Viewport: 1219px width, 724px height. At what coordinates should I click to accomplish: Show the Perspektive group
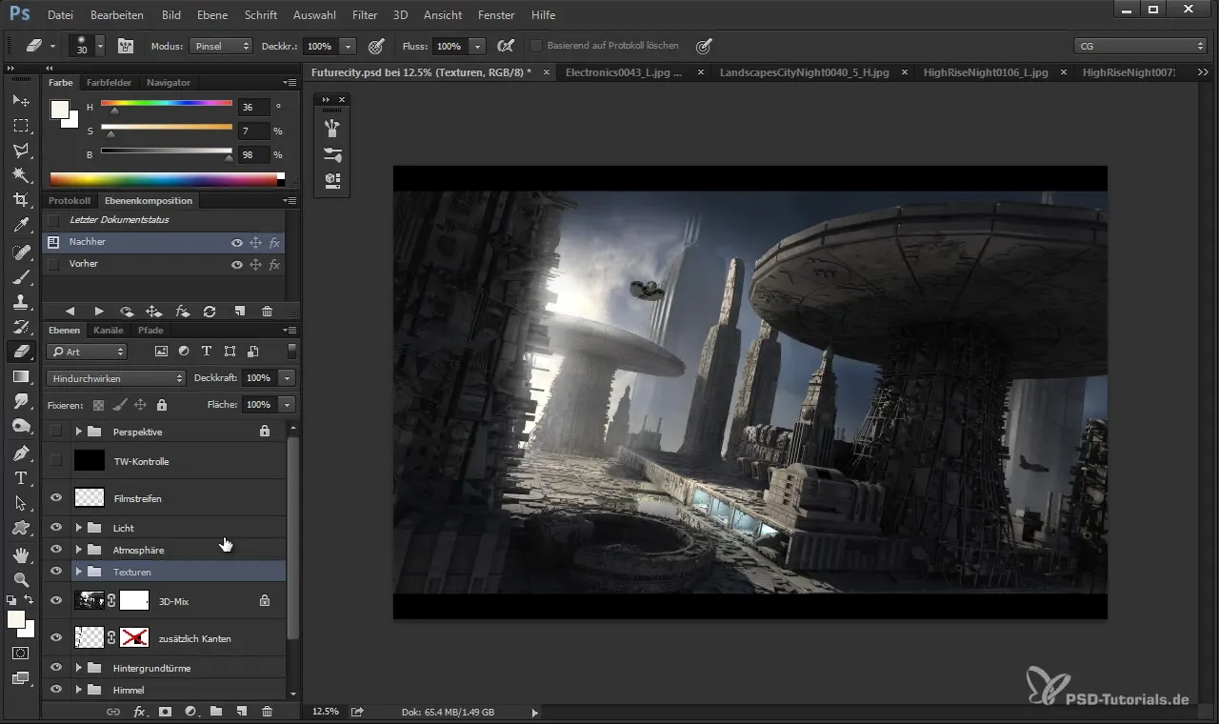tap(56, 432)
